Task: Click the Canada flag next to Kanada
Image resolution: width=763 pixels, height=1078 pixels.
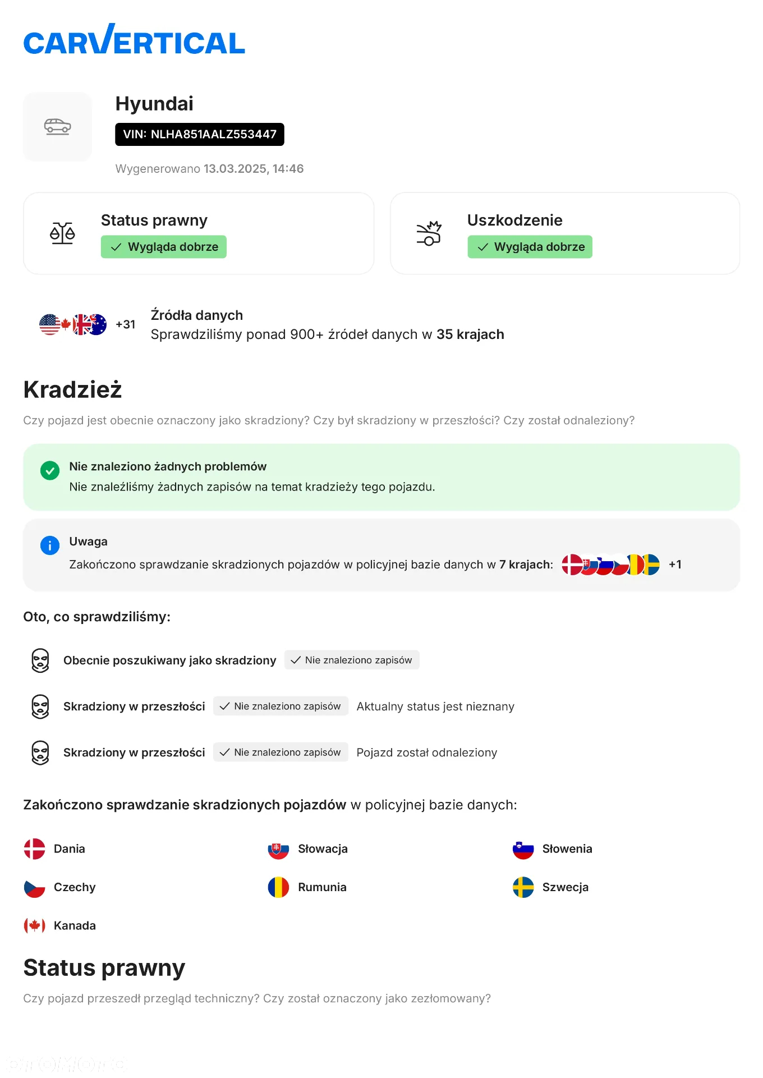Action: point(34,925)
